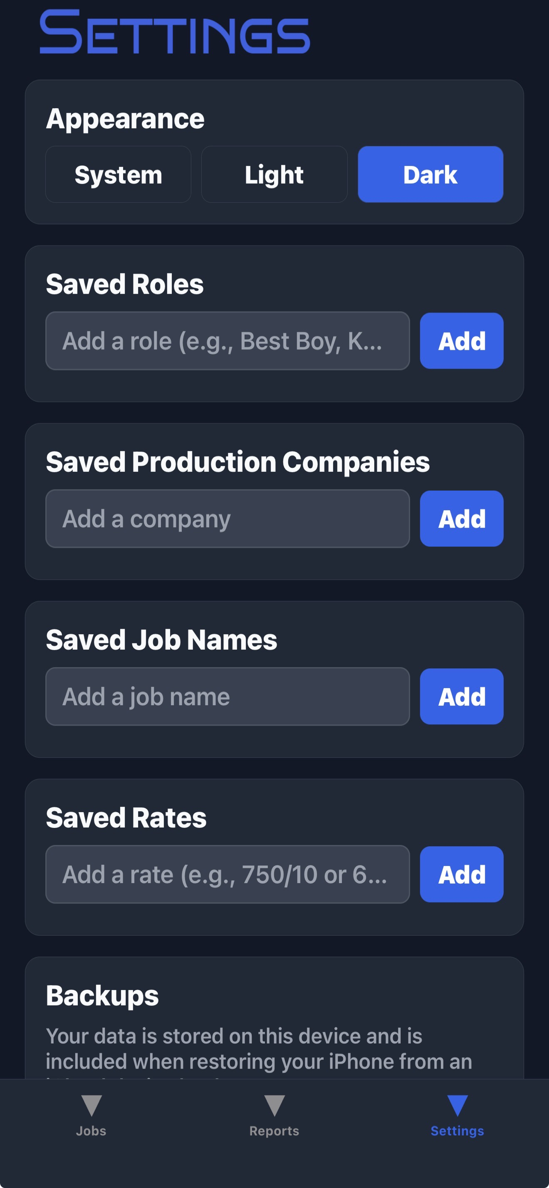Choose Dark appearance mode

(x=430, y=175)
